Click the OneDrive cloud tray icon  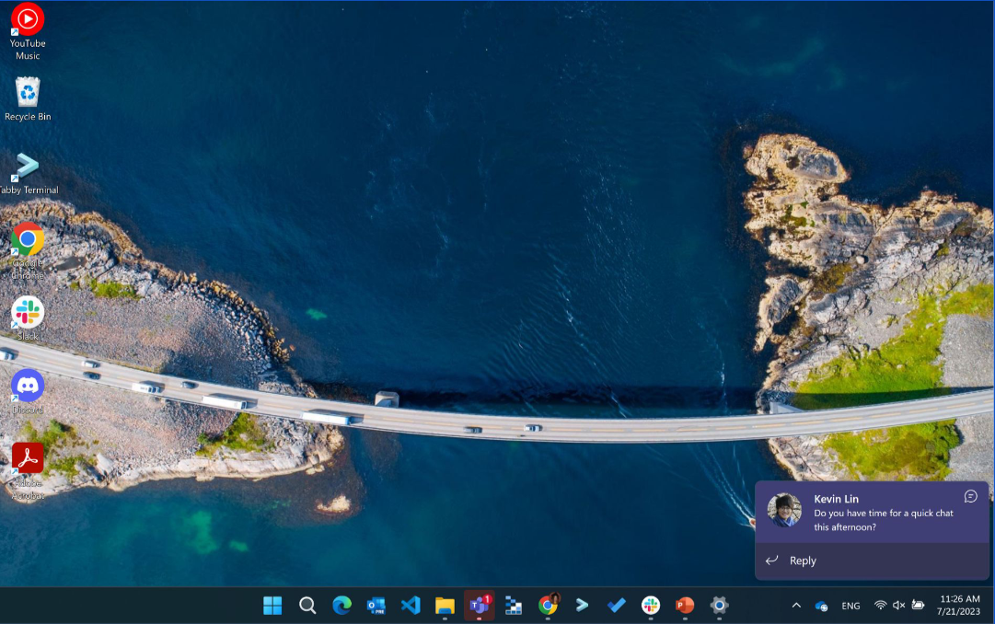click(x=821, y=606)
